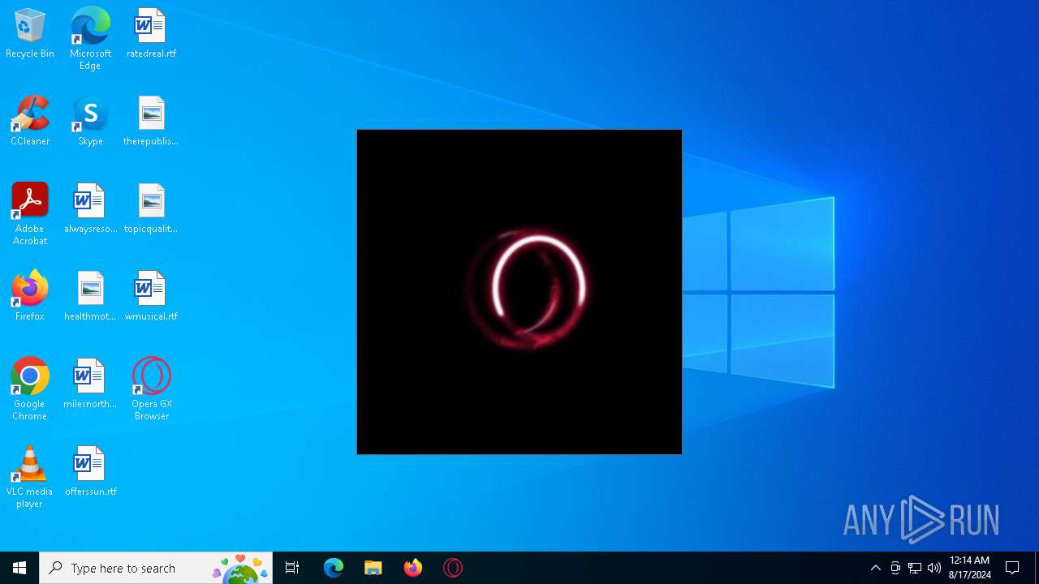Open Firefox from the taskbar
1039x584 pixels.
pos(413,568)
